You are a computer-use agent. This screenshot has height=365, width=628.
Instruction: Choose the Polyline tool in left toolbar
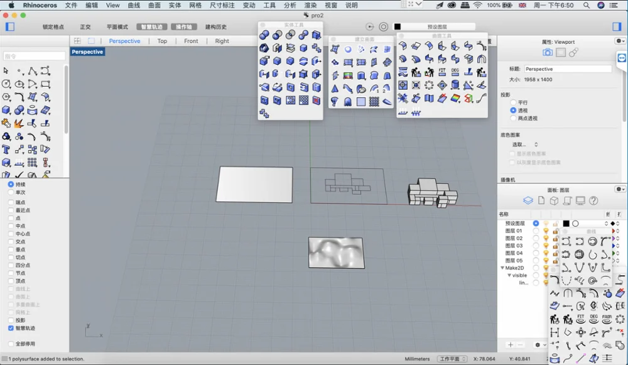(x=33, y=71)
